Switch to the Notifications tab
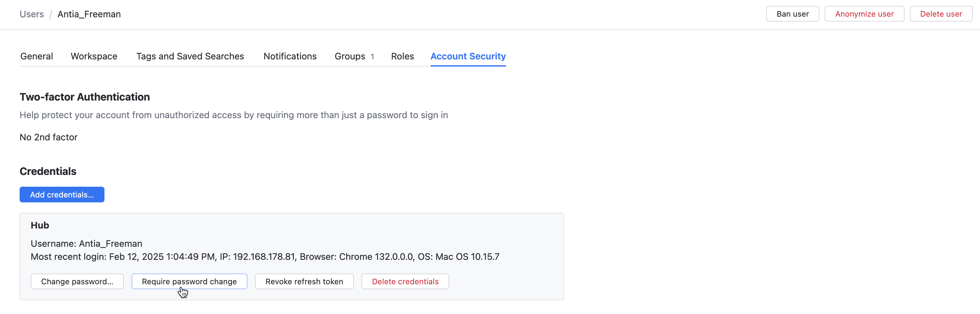Viewport: 980px width, 314px height. point(290,56)
